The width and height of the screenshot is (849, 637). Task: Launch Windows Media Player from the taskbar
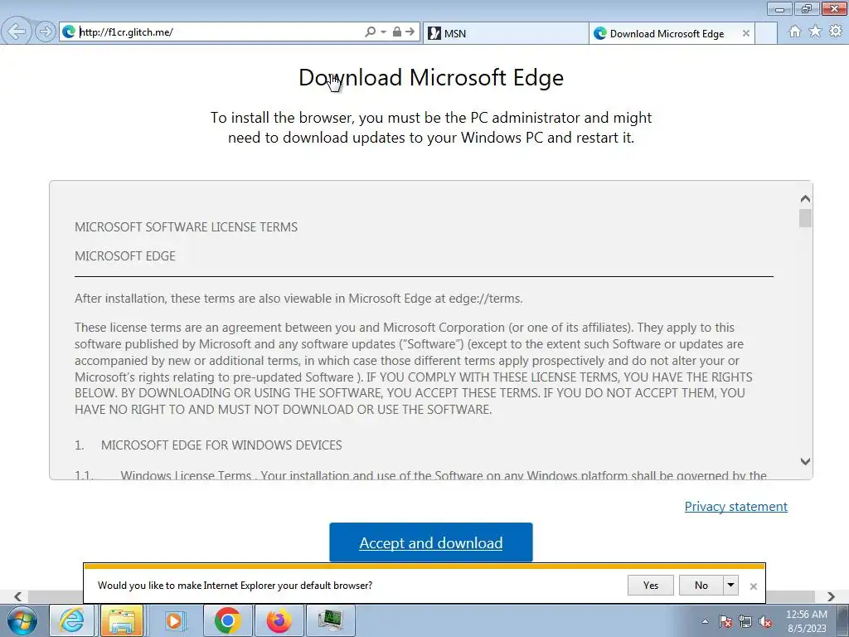pyautogui.click(x=174, y=620)
